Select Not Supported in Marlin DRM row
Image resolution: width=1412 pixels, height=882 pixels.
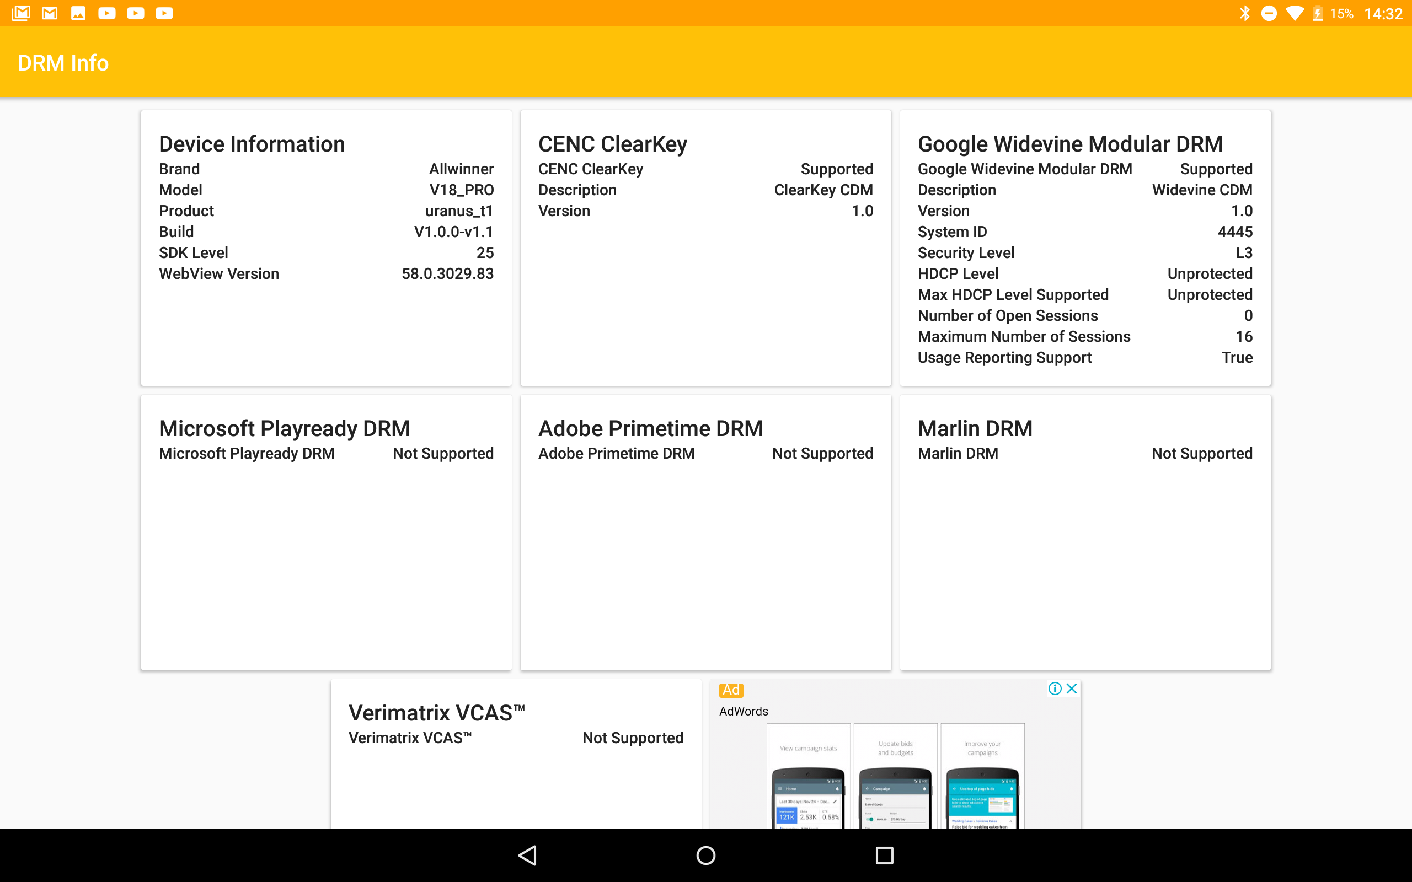tap(1202, 453)
